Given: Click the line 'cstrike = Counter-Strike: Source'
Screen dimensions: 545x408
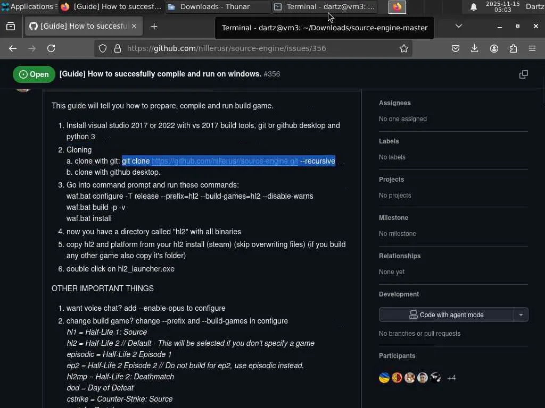Looking at the screenshot, I should (120, 399).
